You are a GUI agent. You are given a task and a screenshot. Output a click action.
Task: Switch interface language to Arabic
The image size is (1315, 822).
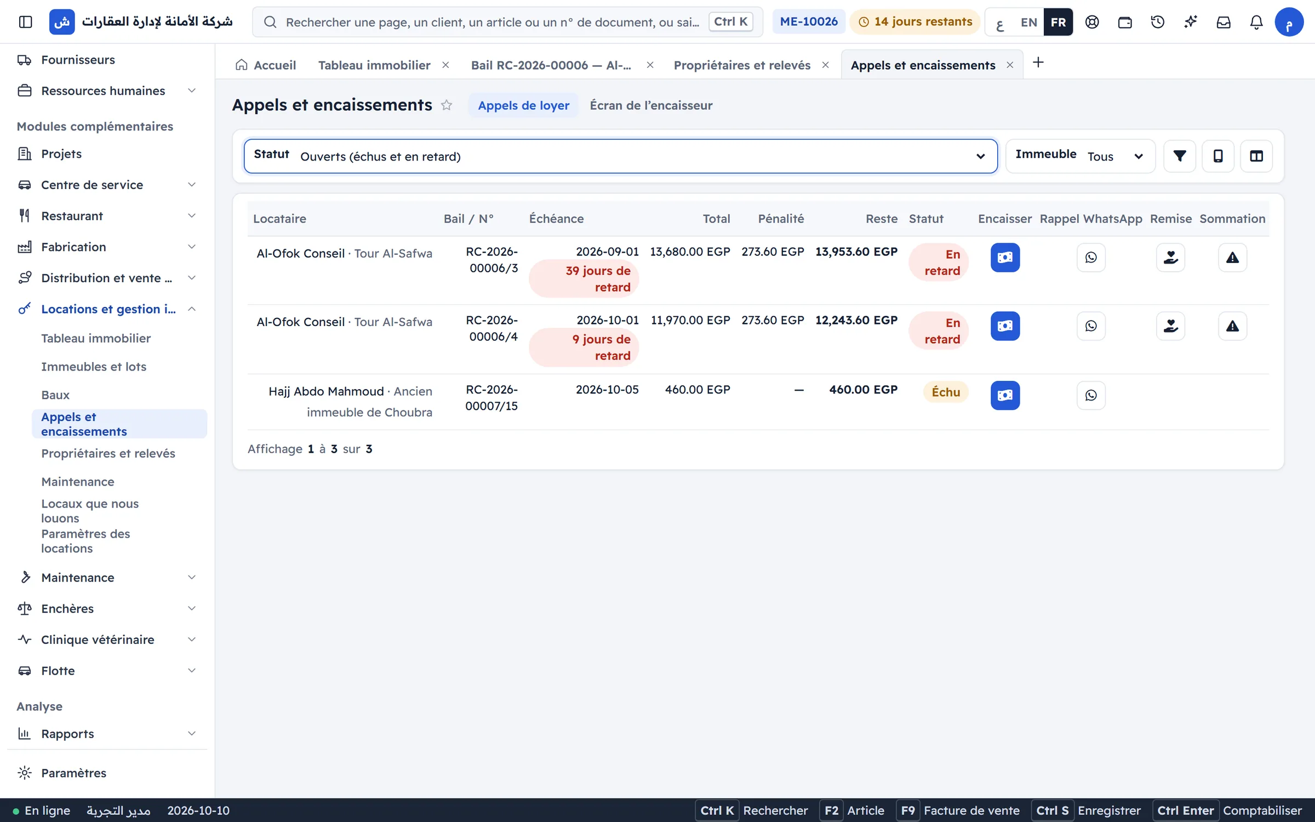tap(1000, 22)
